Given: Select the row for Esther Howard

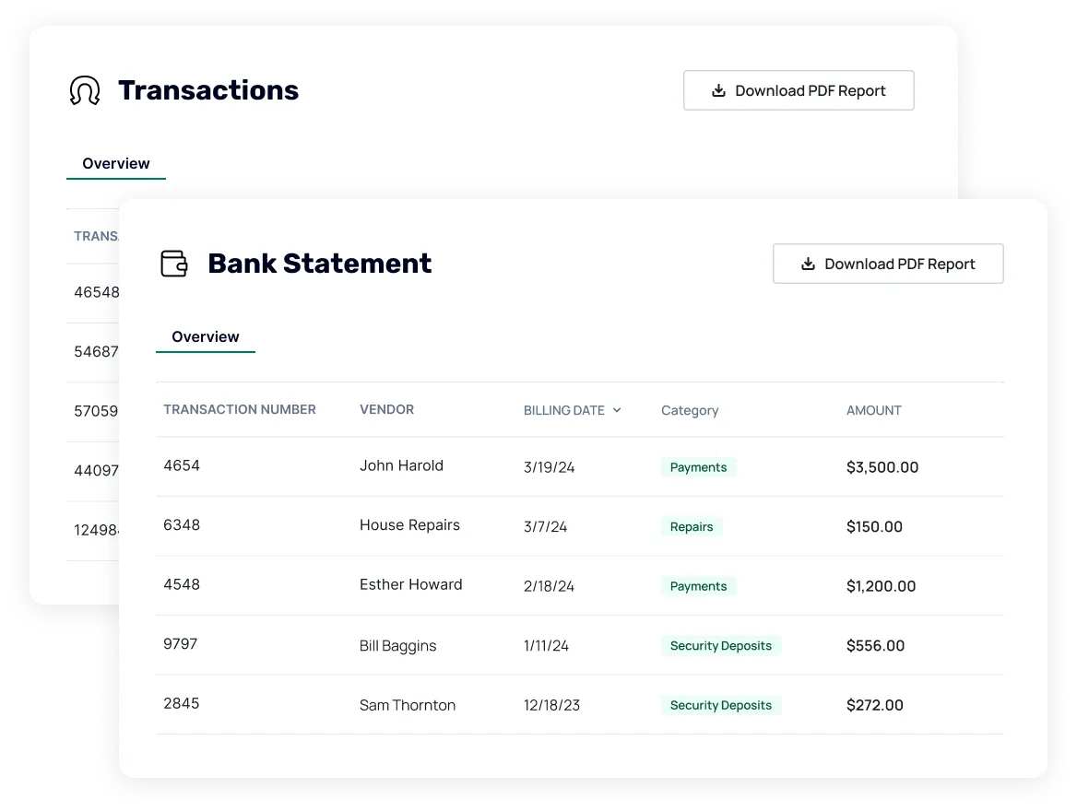Looking at the screenshot, I should 410,584.
